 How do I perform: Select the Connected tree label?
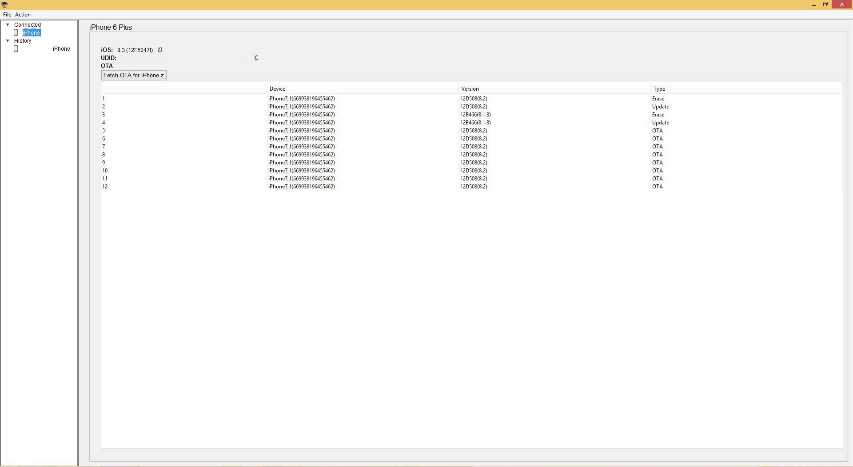(x=27, y=24)
